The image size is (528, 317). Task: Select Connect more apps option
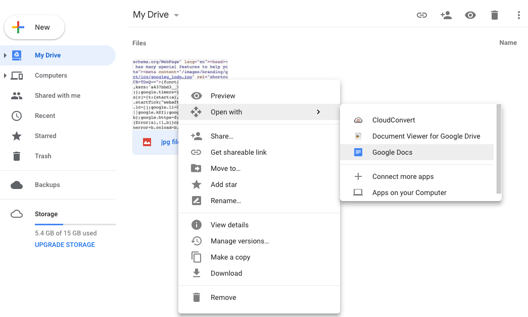pyautogui.click(x=417, y=176)
